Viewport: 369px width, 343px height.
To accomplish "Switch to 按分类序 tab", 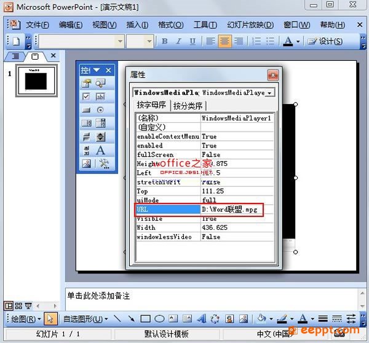I will [x=188, y=106].
